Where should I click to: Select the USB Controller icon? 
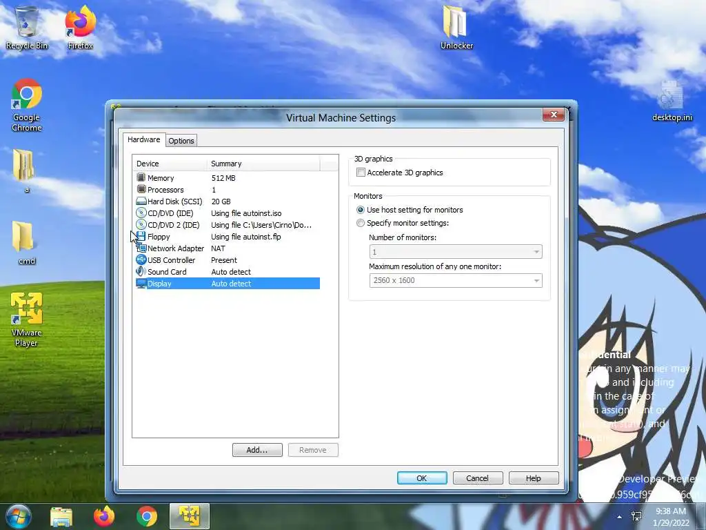[x=141, y=259]
